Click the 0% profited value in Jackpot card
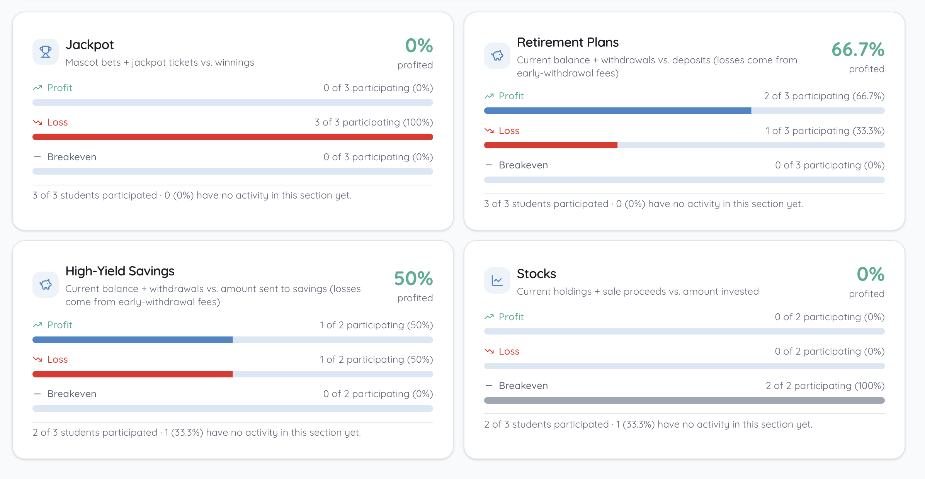 (x=419, y=46)
